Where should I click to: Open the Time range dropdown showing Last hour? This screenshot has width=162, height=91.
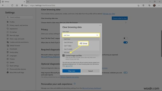click(81, 35)
